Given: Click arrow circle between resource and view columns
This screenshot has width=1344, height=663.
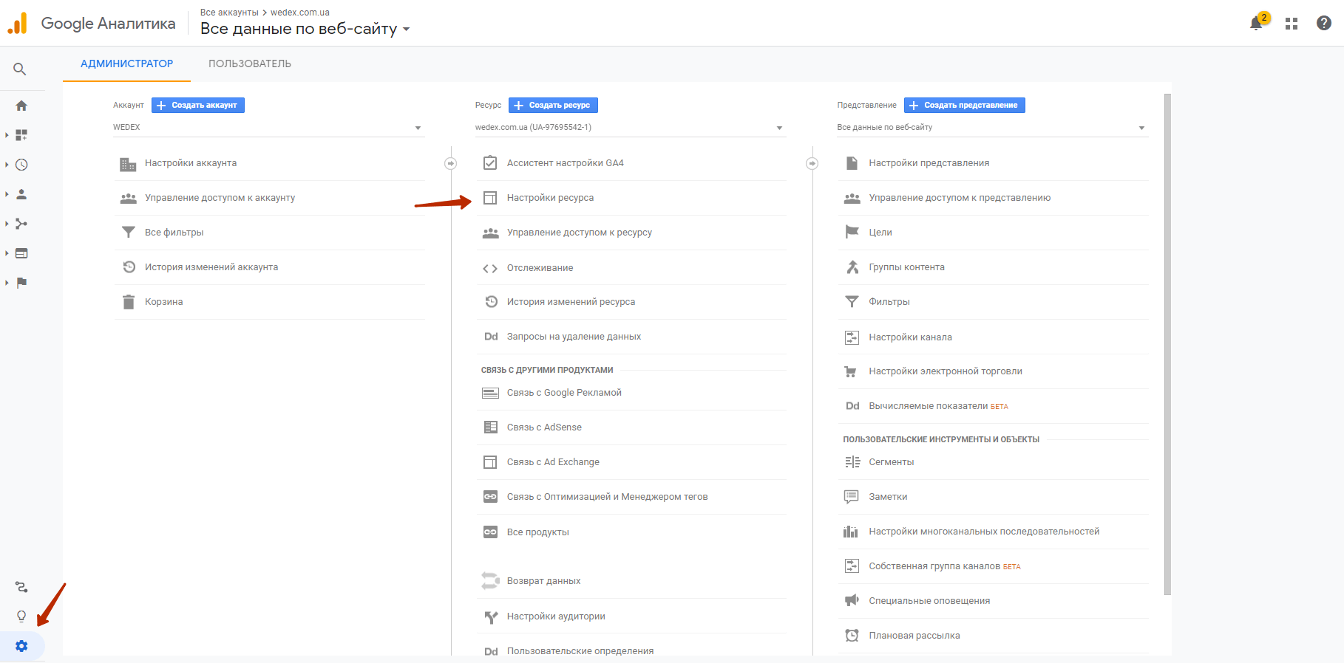Looking at the screenshot, I should click(x=812, y=163).
